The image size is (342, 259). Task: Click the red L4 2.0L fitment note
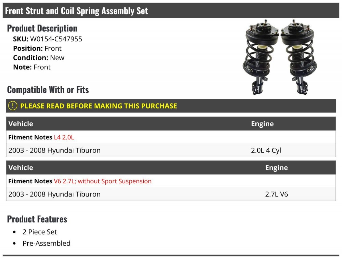64,137
